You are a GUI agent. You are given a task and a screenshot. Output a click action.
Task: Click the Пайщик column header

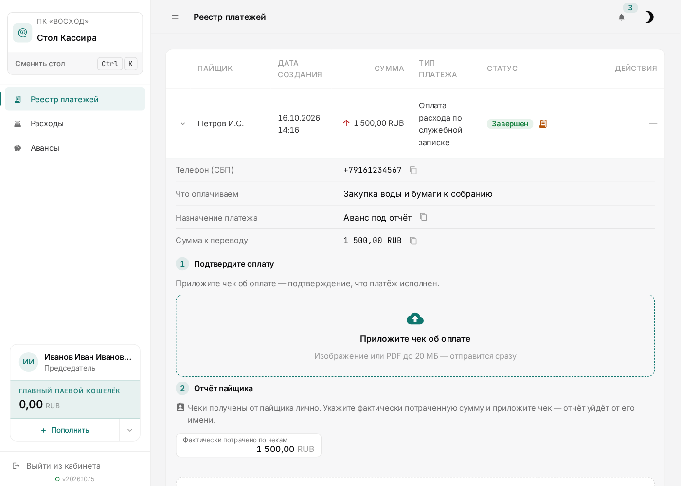(x=215, y=69)
